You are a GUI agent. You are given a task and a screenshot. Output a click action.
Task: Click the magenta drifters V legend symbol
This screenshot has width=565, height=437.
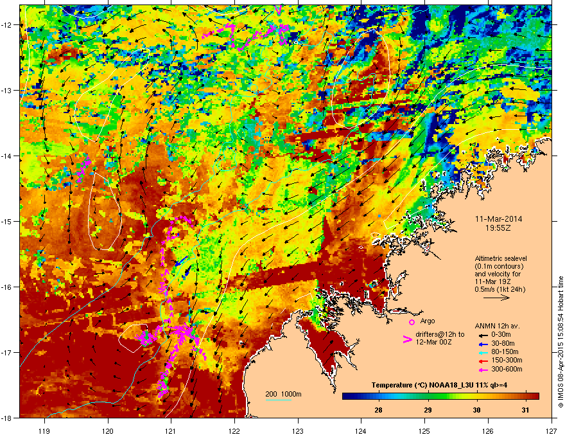click(408, 339)
